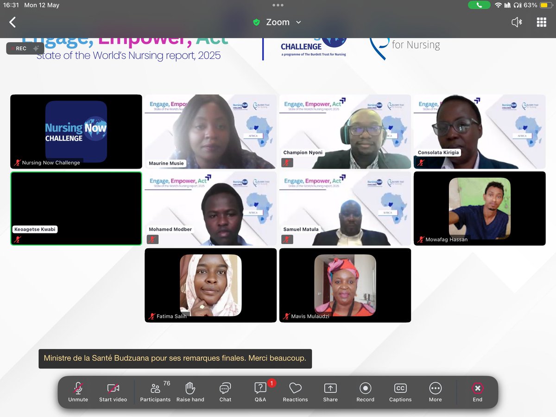Viewport: 556px width, 417px height.
Task: Tap the French caption text box
Action: [x=175, y=359]
